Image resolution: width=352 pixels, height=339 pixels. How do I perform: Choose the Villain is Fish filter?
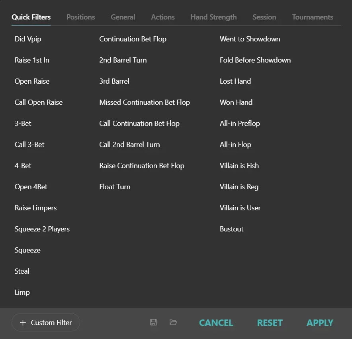pyautogui.click(x=239, y=166)
